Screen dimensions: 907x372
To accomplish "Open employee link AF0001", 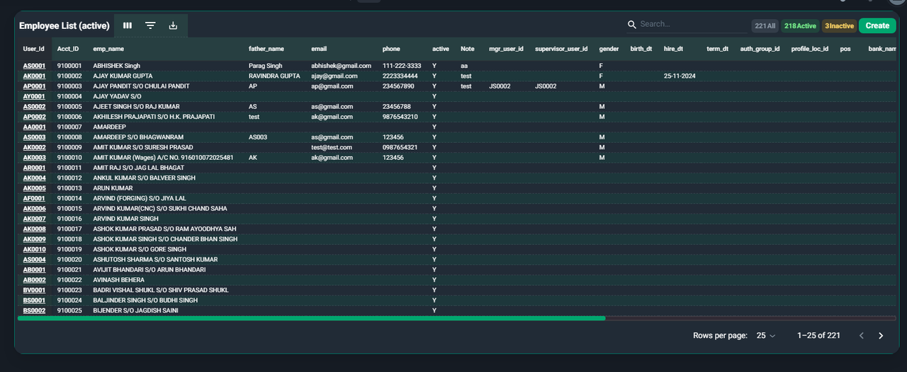I will [x=34, y=199].
